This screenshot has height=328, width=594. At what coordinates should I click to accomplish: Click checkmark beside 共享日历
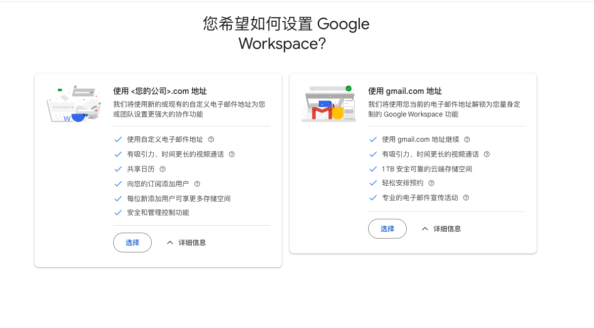point(118,169)
